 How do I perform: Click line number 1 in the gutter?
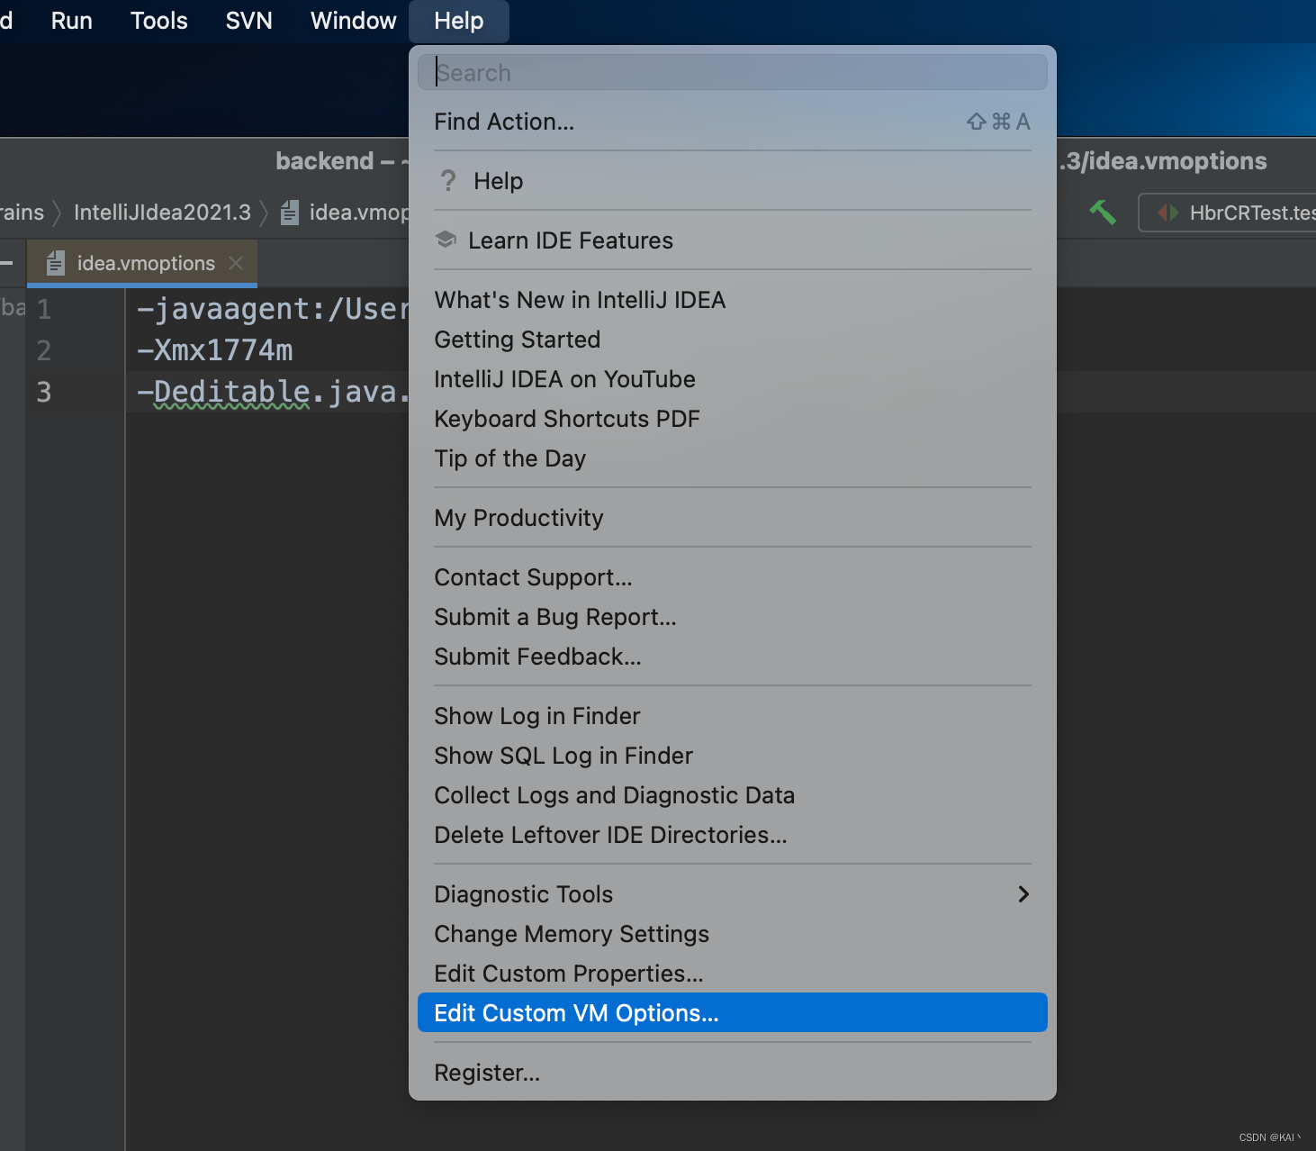pyautogui.click(x=43, y=309)
